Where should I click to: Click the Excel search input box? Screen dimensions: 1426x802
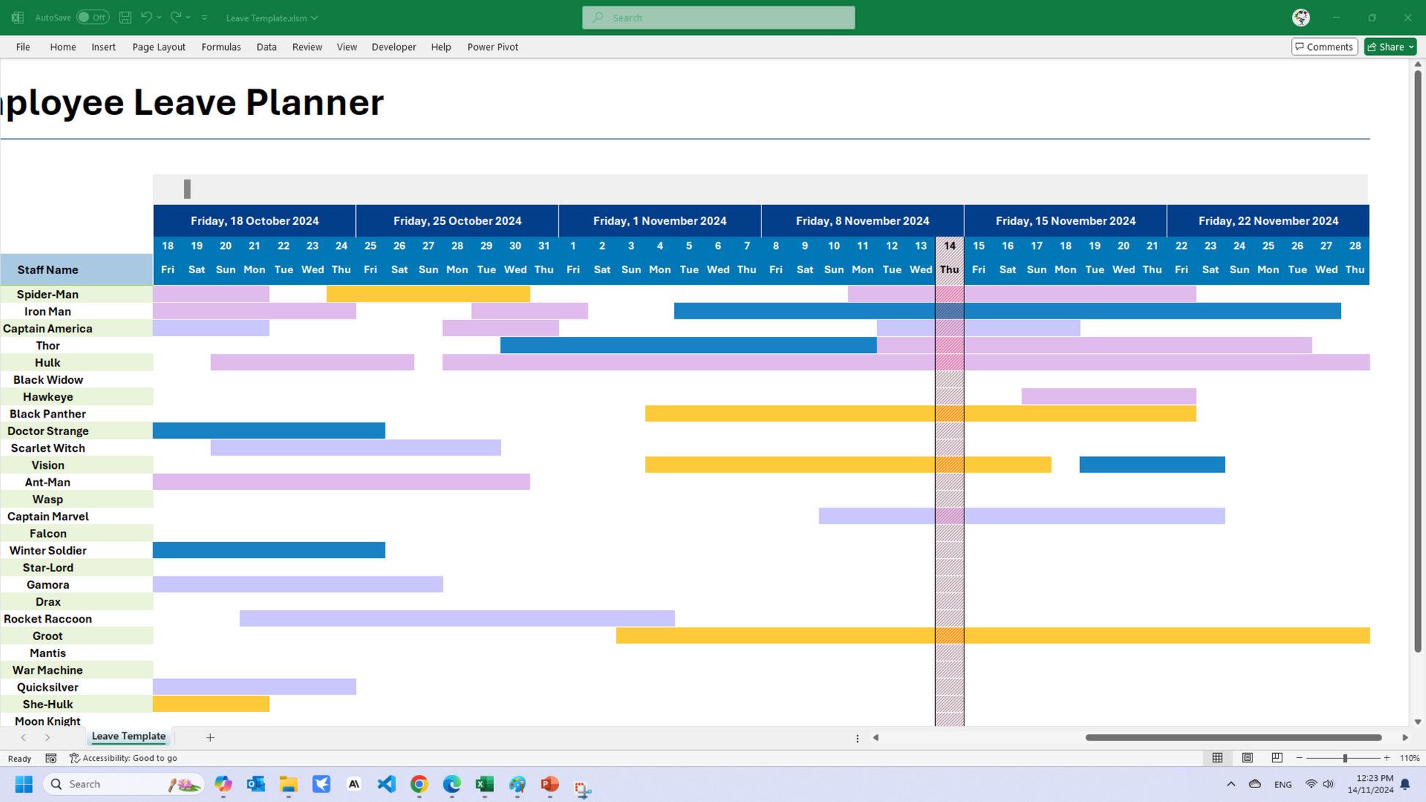pyautogui.click(x=718, y=18)
